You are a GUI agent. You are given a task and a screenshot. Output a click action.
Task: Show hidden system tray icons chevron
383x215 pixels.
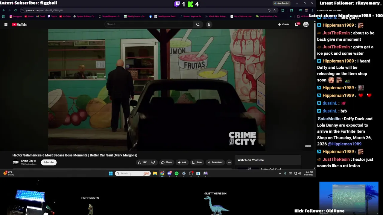pos(280,173)
